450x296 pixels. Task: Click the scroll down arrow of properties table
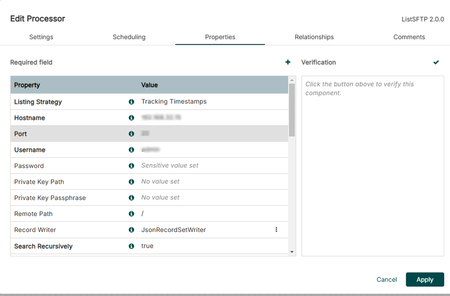[x=292, y=252]
